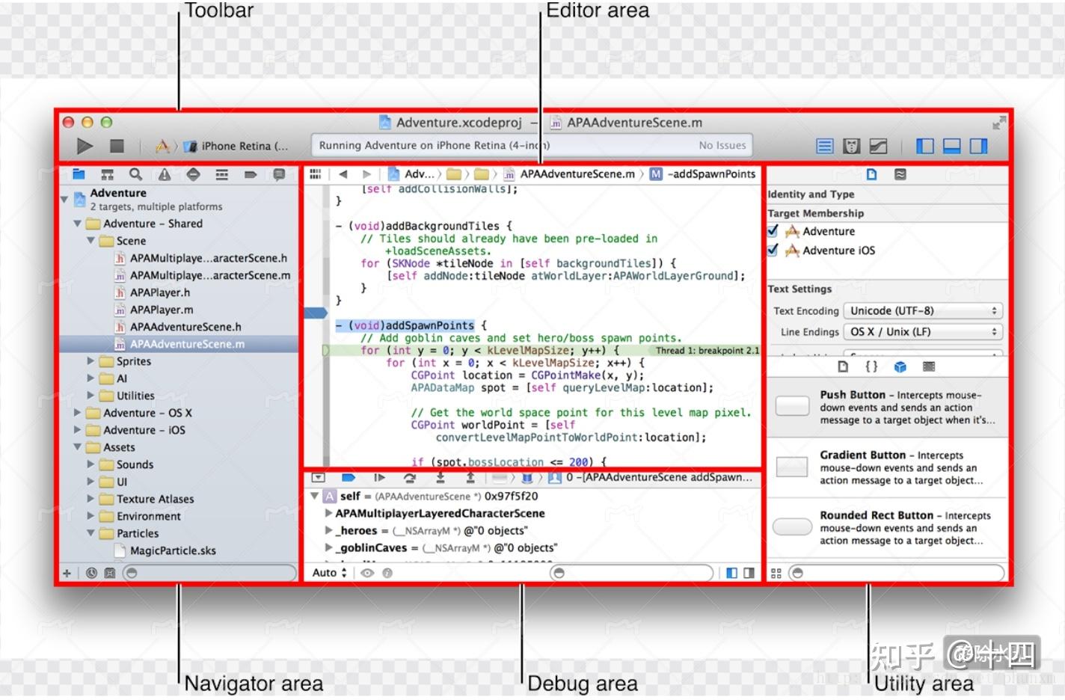Uncheck the Adventure target membership
The width and height of the screenshot is (1065, 700).
pos(773,231)
